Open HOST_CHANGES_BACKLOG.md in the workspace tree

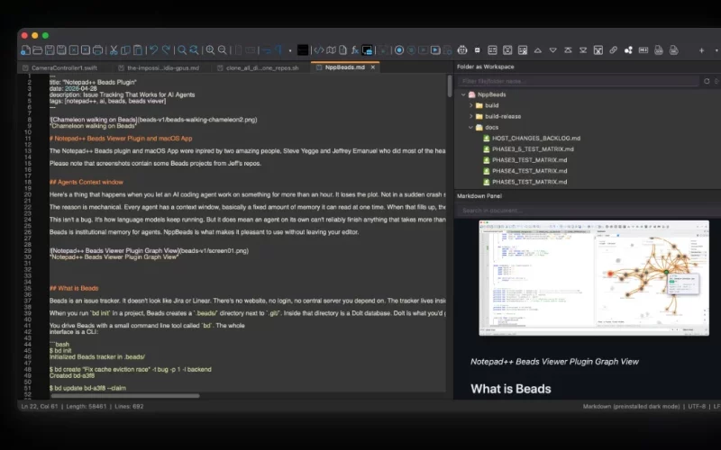coord(535,139)
